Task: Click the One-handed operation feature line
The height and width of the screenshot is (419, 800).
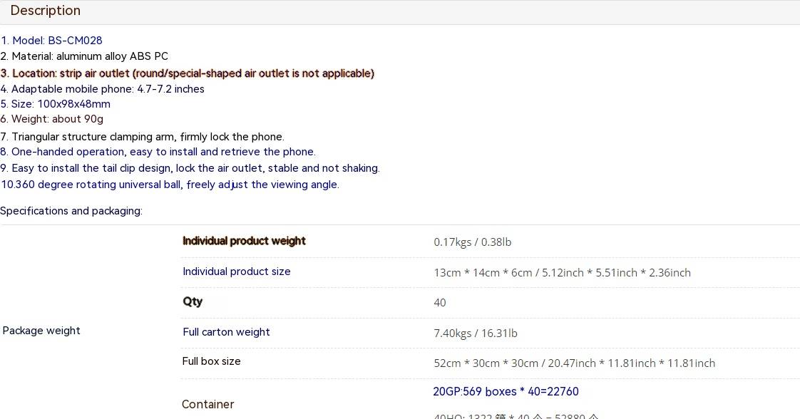Action: tap(158, 152)
